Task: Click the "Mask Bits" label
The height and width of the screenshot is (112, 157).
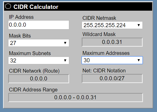Action: [x=20, y=36]
